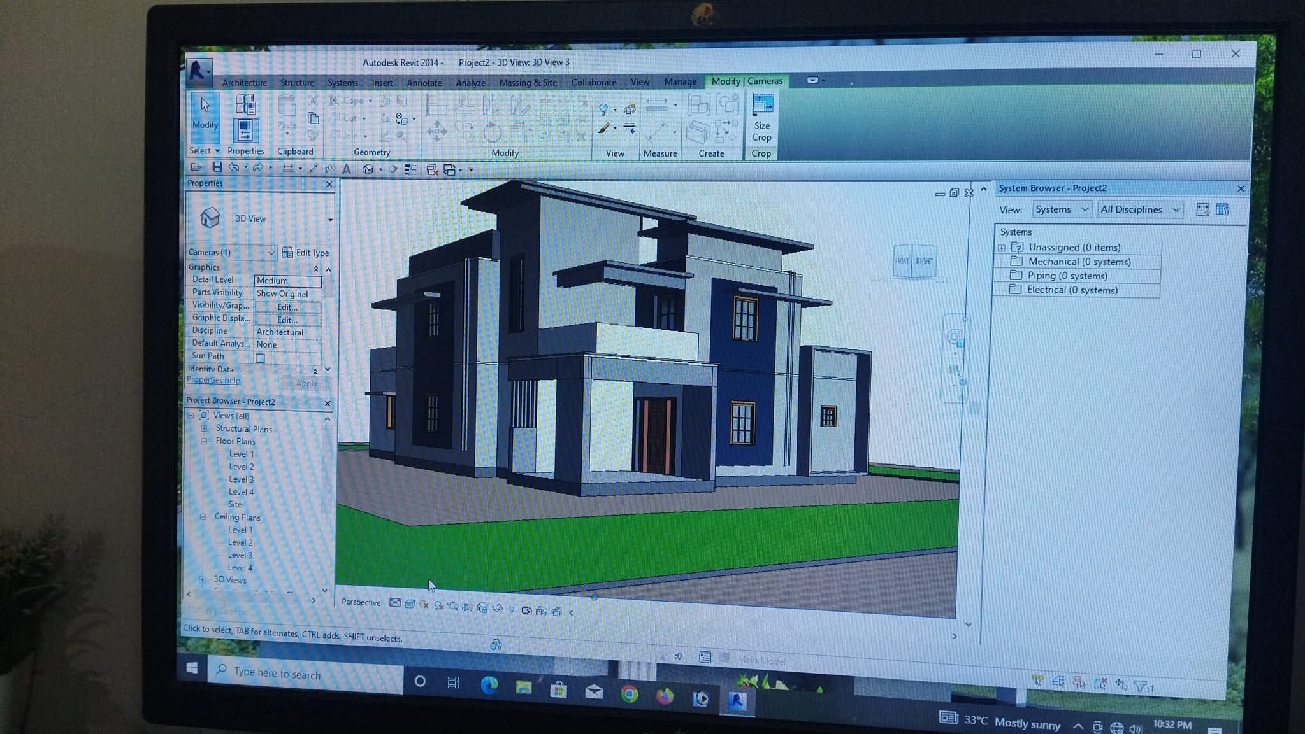Expand the 3D Views tree node
Screen dimensions: 1305x734
click(x=202, y=579)
